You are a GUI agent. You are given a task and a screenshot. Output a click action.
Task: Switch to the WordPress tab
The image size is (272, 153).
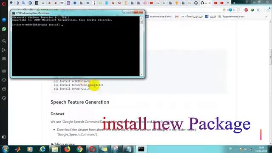click(x=107, y=3)
